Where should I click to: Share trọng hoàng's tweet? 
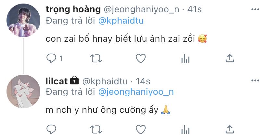[230, 58]
